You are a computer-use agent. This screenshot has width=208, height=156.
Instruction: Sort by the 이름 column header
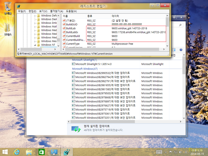(x=74, y=16)
